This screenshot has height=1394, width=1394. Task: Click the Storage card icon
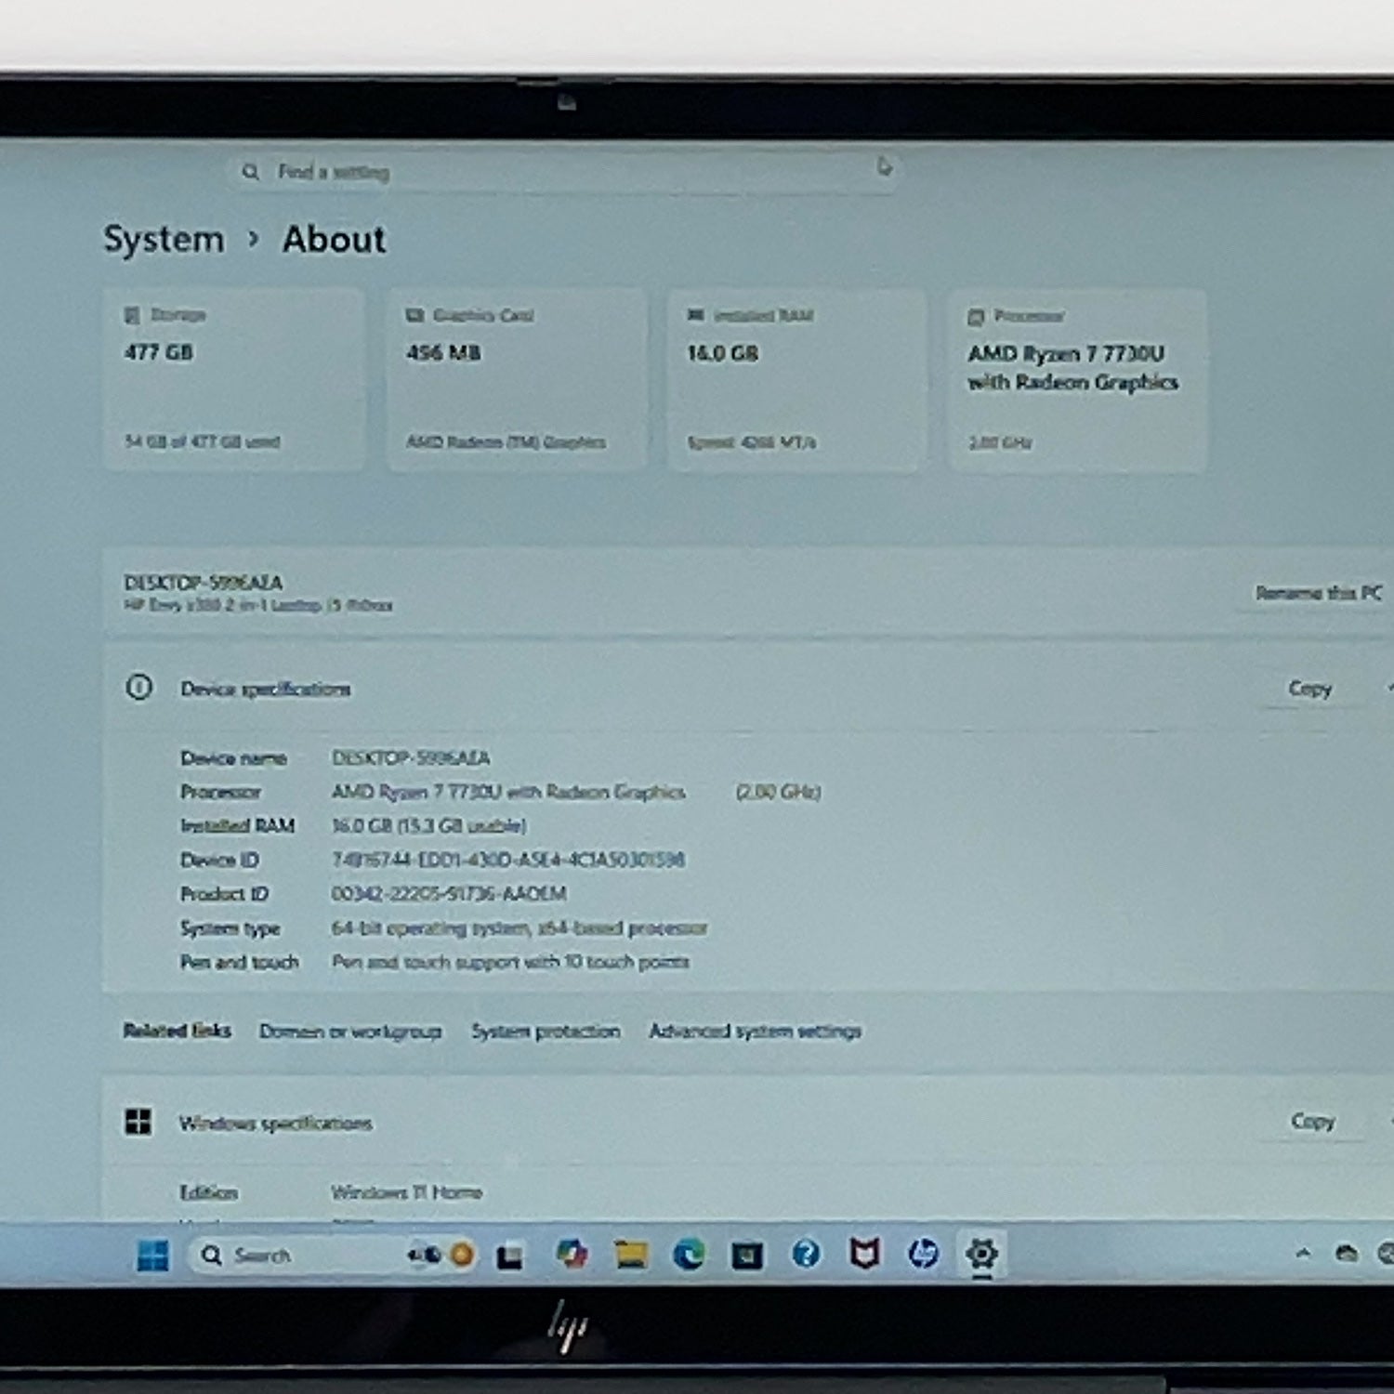(x=132, y=315)
